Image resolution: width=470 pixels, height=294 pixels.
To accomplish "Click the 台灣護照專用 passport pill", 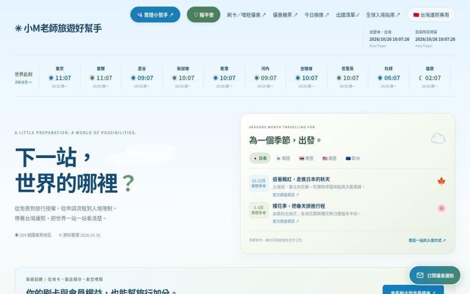I will tap(431, 15).
